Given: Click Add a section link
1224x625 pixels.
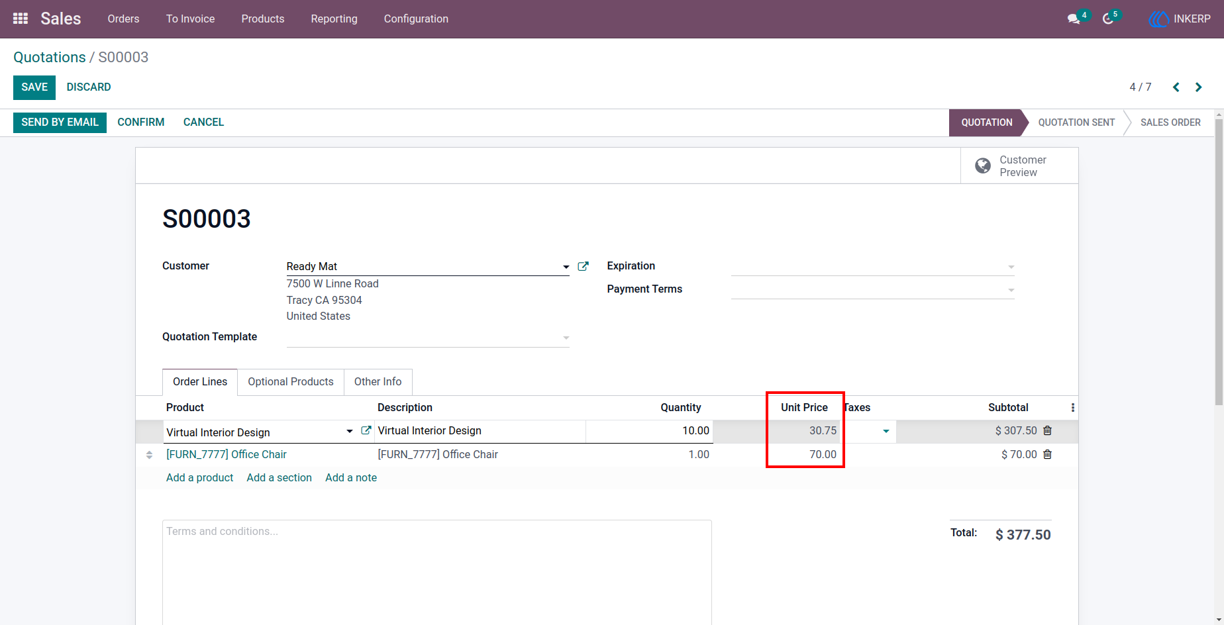Looking at the screenshot, I should tap(279, 478).
